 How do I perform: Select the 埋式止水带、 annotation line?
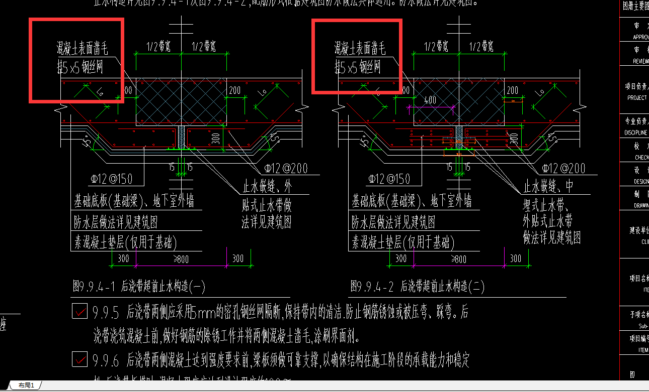546,204
